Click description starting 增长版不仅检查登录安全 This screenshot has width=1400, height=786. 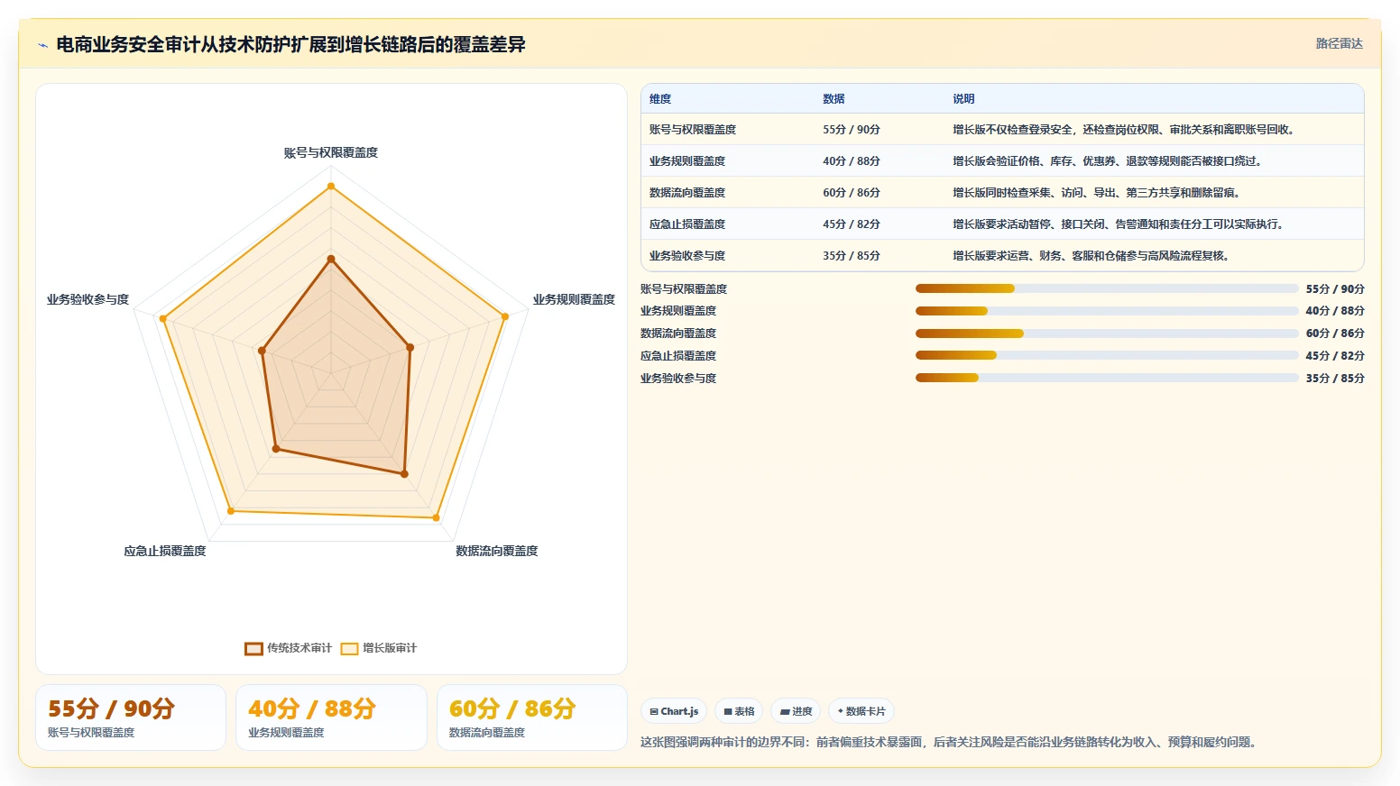(x=1126, y=130)
